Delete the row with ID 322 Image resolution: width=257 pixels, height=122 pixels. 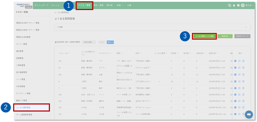click(x=243, y=107)
